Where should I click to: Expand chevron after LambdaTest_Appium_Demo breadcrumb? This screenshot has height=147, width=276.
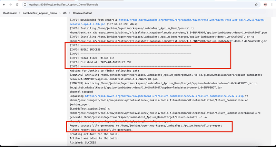pyautogui.click(x=60, y=13)
